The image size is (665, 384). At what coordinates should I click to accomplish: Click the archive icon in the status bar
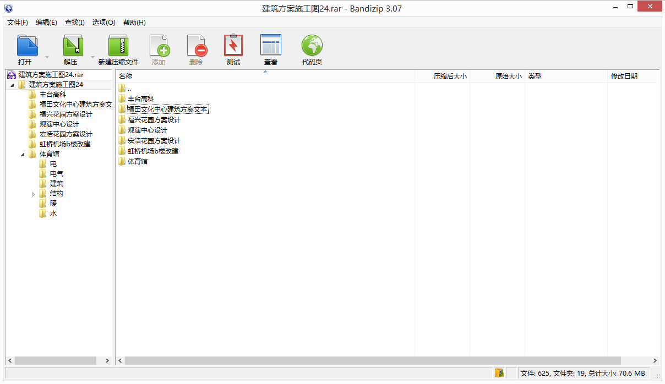(499, 373)
